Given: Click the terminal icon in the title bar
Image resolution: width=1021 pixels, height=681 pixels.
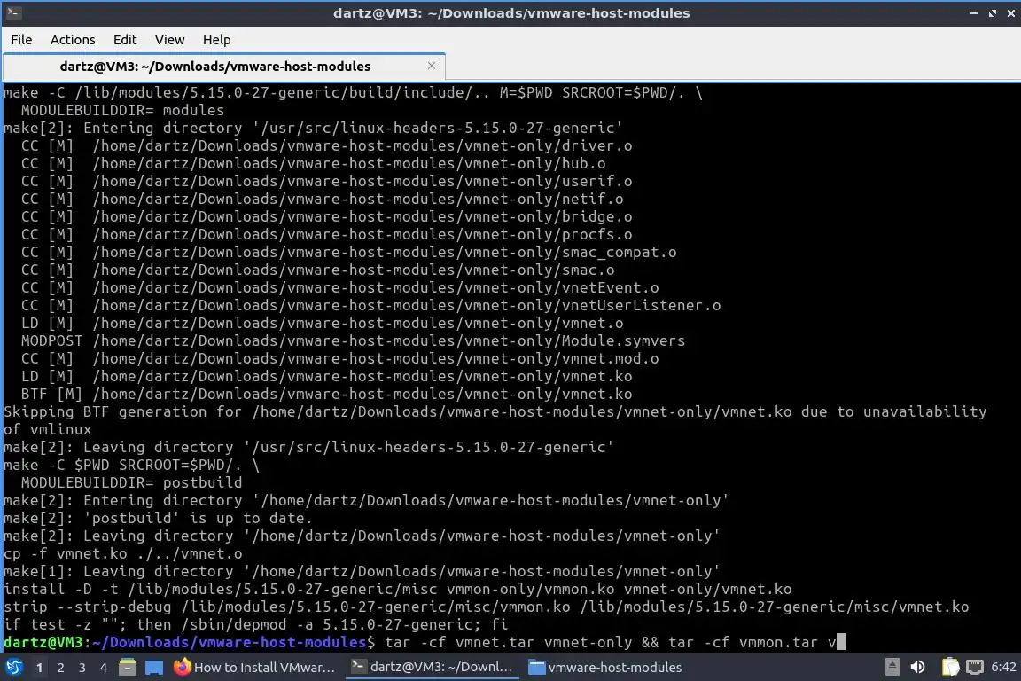Looking at the screenshot, I should click(13, 13).
